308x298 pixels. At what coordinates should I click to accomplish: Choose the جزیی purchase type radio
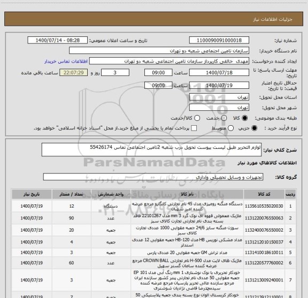coord(254,128)
